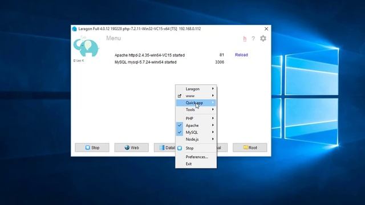
Task: Click the www external-link icon in the menu
Action: tap(180, 96)
